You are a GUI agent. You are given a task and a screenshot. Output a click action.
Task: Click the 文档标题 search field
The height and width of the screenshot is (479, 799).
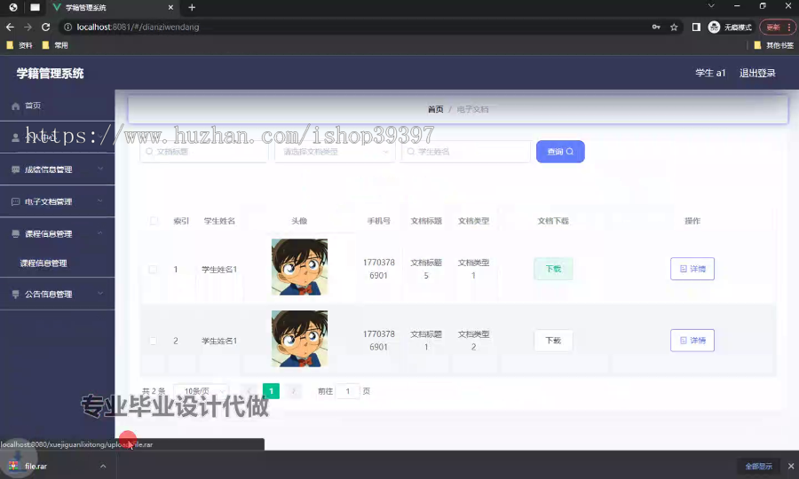[204, 152]
